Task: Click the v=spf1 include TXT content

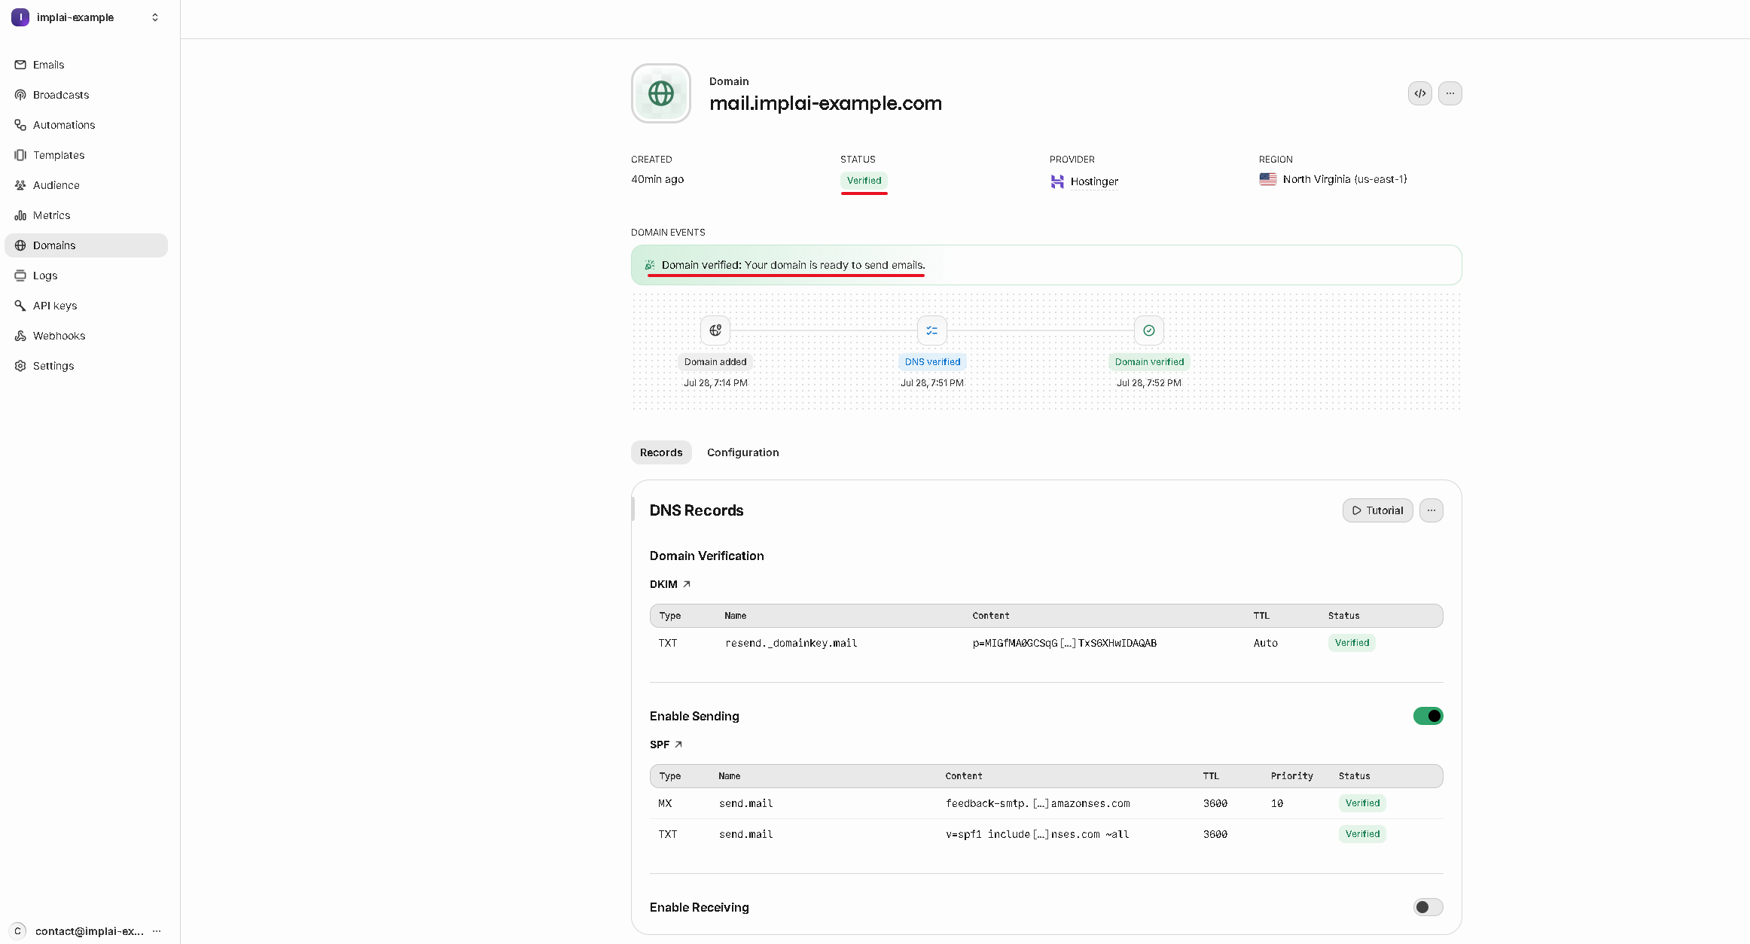Action: click(1037, 834)
